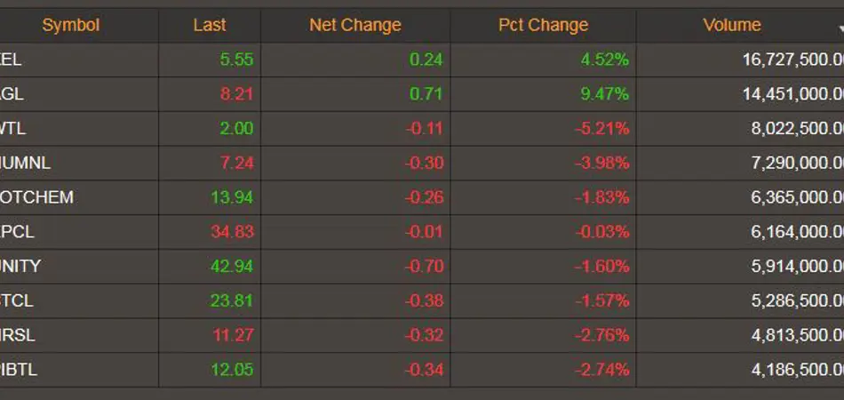844x400 pixels.
Task: Click the Net Change column header
Action: (355, 26)
